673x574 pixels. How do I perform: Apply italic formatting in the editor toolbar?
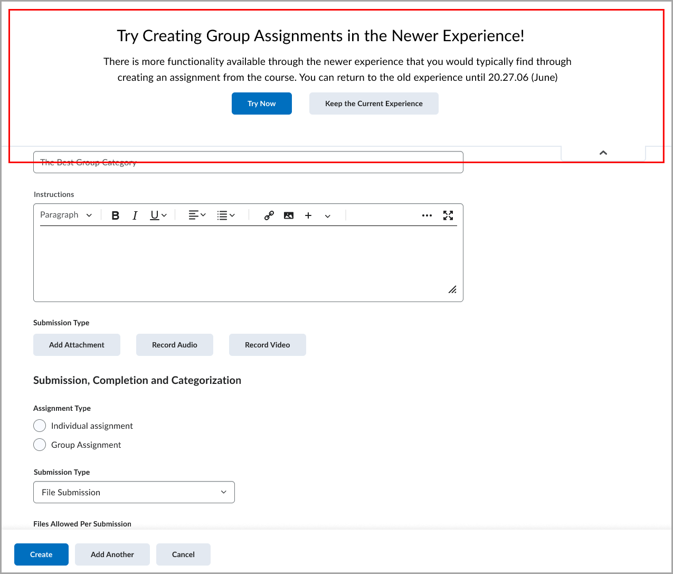[x=135, y=215]
